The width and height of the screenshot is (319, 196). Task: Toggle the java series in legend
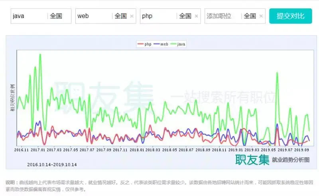pos(178,44)
